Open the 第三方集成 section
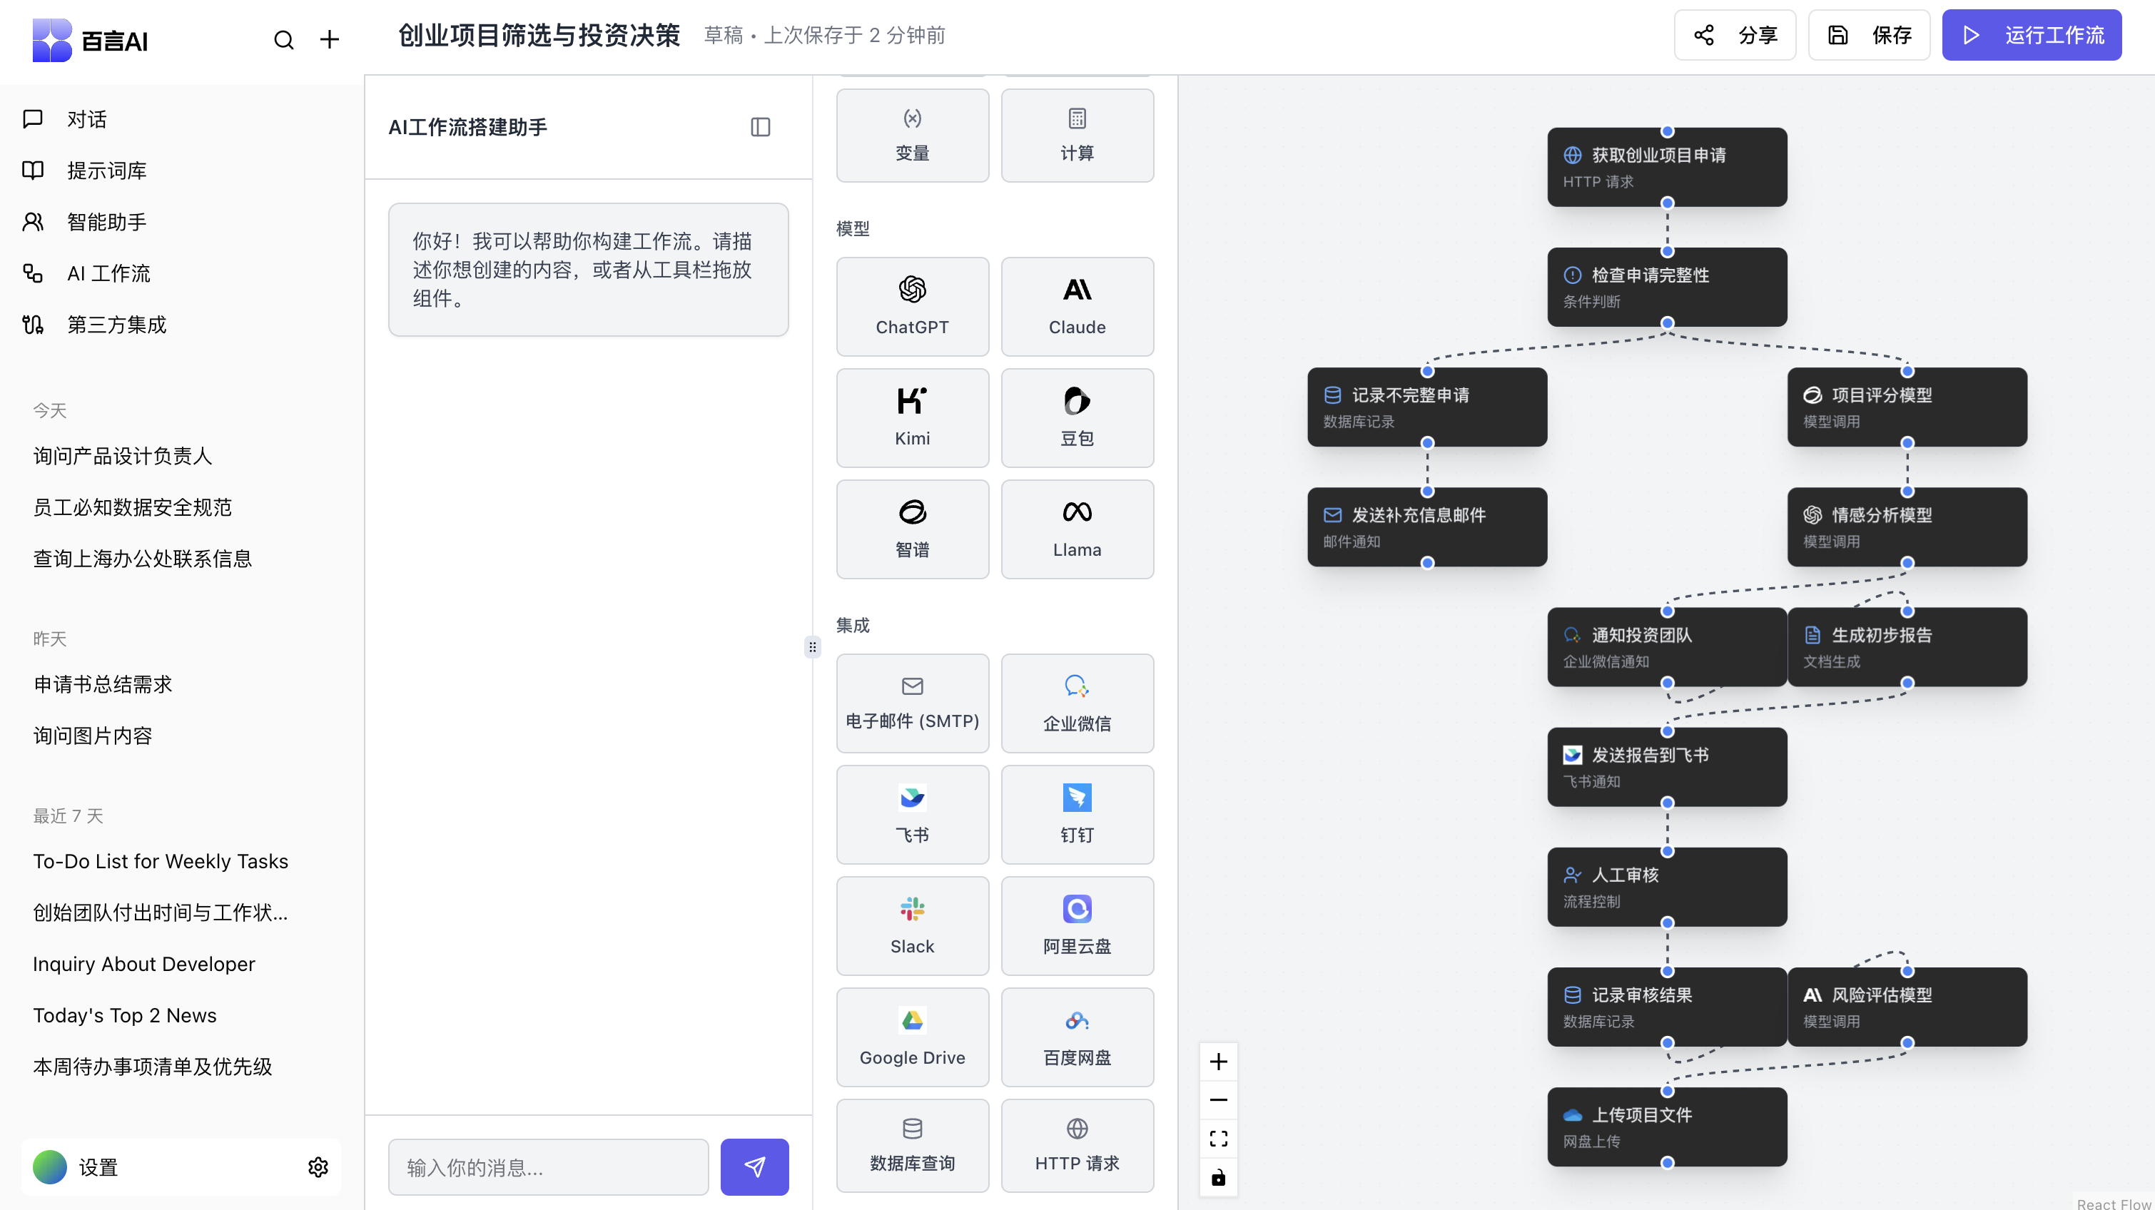This screenshot has height=1210, width=2155. pos(116,325)
